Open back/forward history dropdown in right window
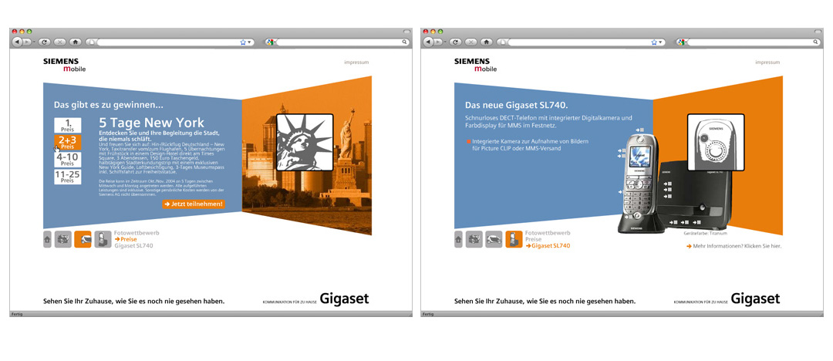This screenshot has height=361, width=833. [445, 42]
